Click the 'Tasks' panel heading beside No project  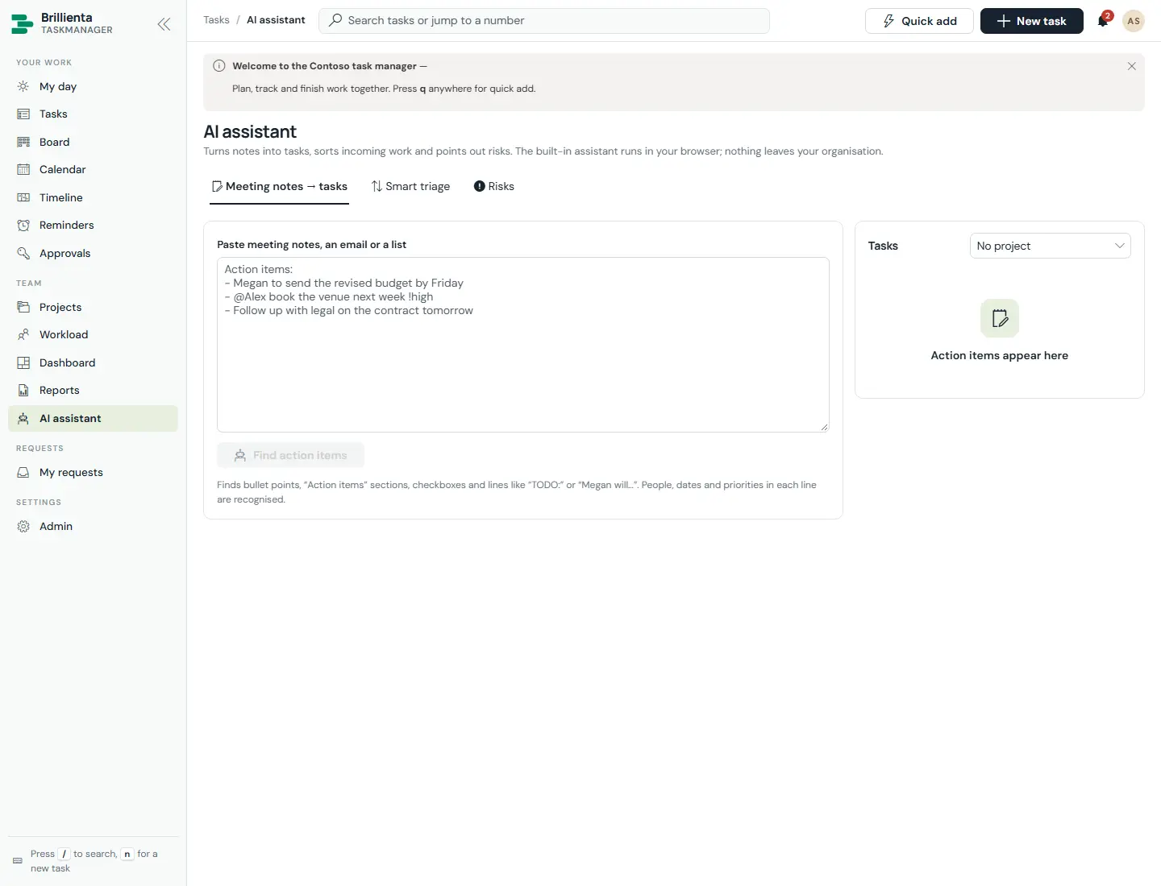coord(883,246)
